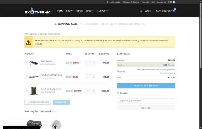The width and height of the screenshot is (202, 129).
Task: Click the silver suggested product image
Action: point(56,124)
